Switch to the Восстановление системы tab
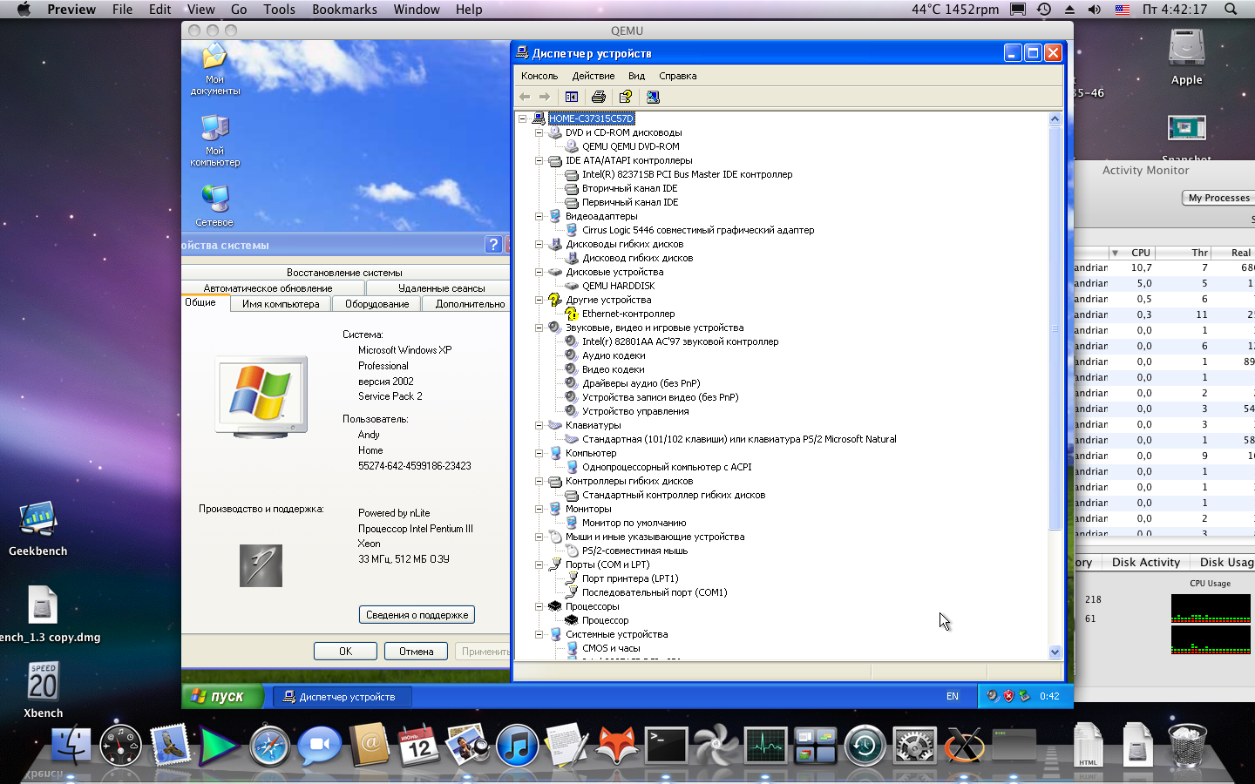The height and width of the screenshot is (784, 1255). pos(345,273)
